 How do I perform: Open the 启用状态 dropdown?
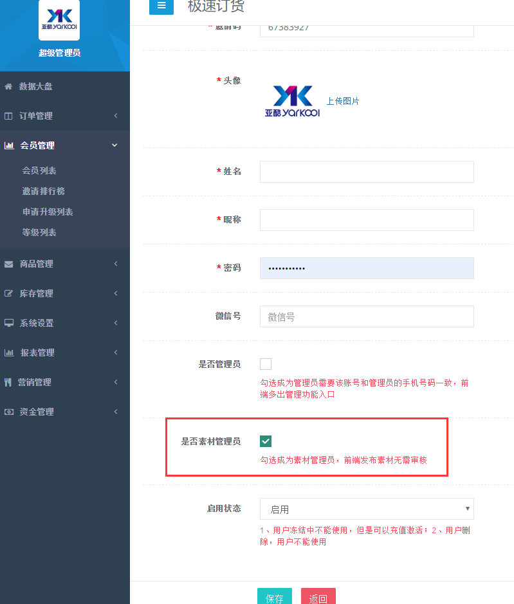click(367, 509)
